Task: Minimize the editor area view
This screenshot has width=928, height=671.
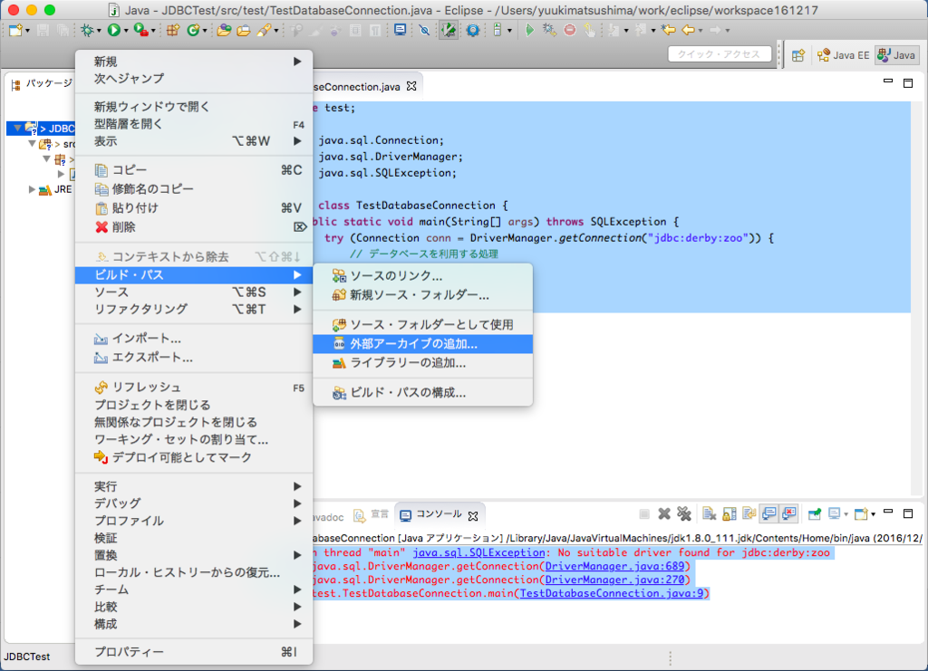Action: [888, 81]
